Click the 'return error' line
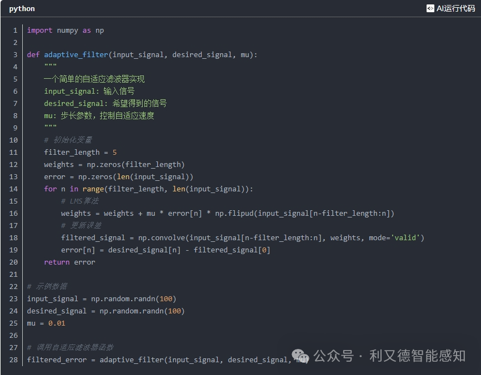The height and width of the screenshot is (375, 481). 69,262
